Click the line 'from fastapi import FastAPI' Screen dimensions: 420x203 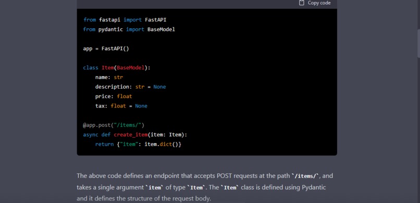click(125, 20)
